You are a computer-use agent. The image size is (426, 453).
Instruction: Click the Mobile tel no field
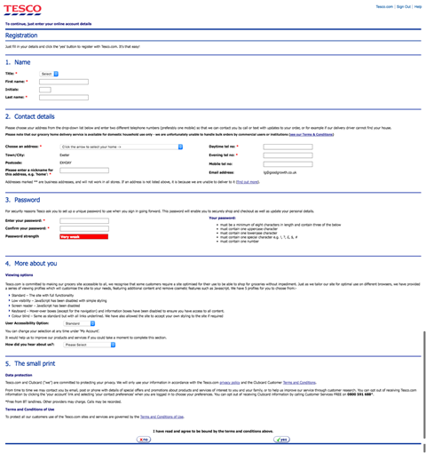point(288,164)
